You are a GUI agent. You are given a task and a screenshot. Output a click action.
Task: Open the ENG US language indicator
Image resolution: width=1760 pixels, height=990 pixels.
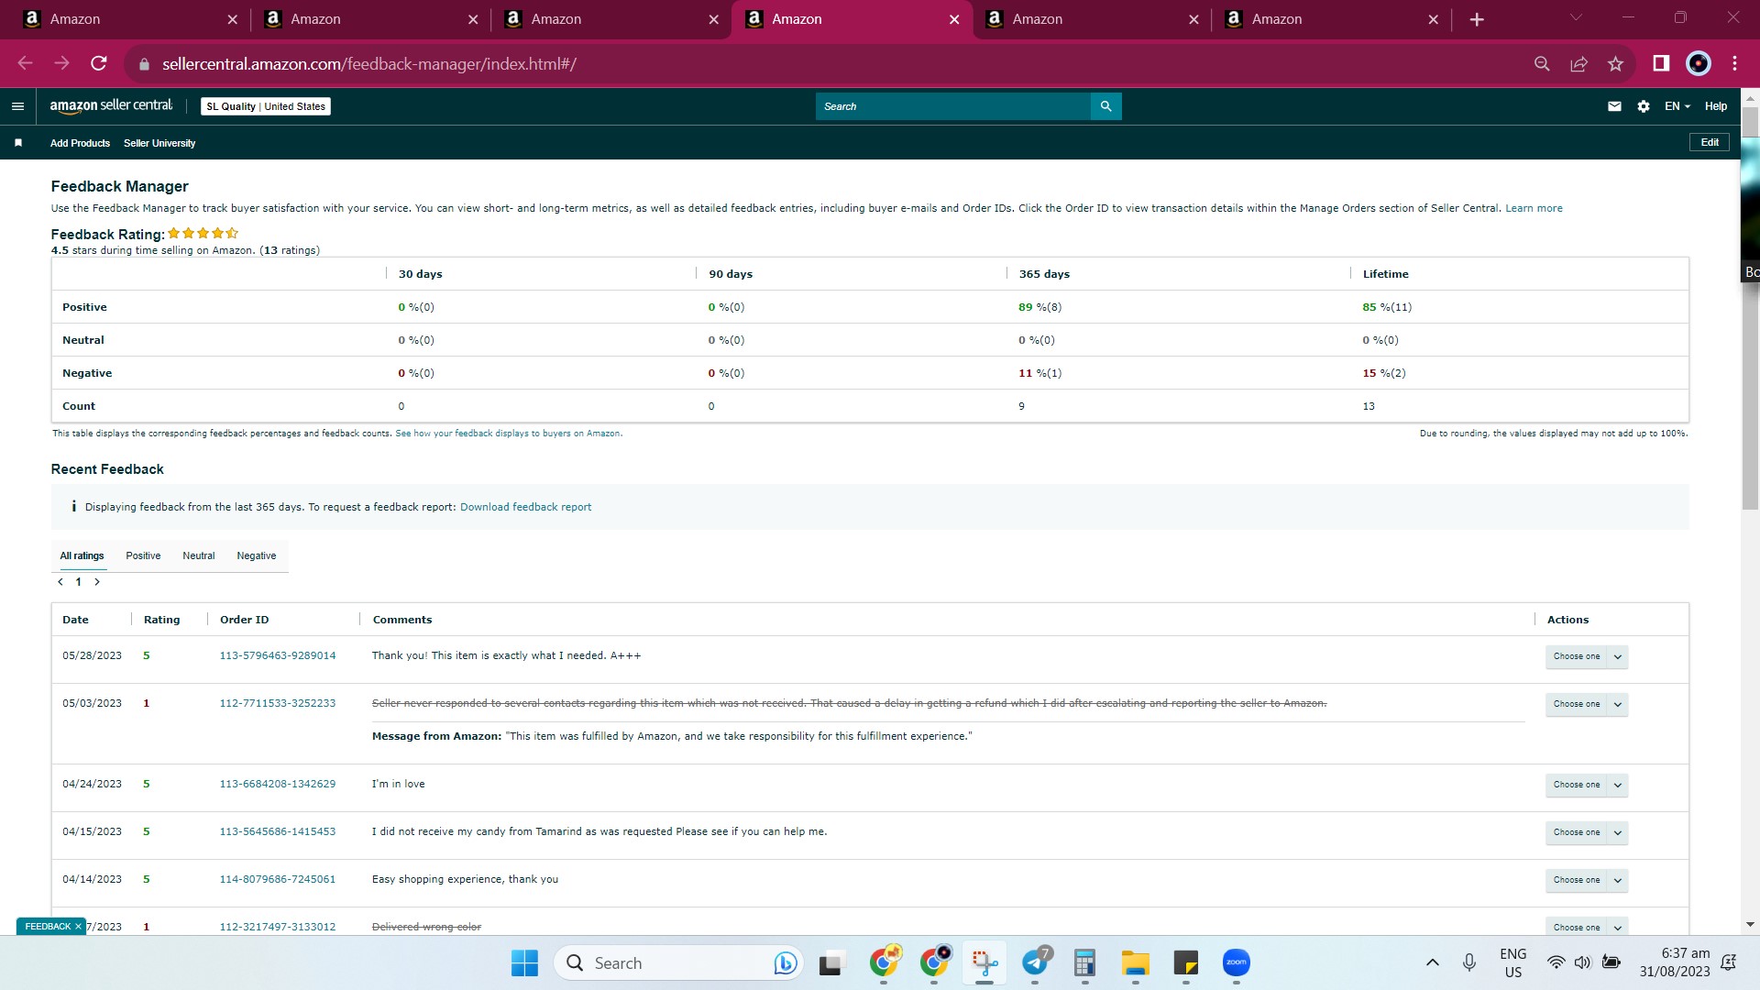pyautogui.click(x=1513, y=962)
